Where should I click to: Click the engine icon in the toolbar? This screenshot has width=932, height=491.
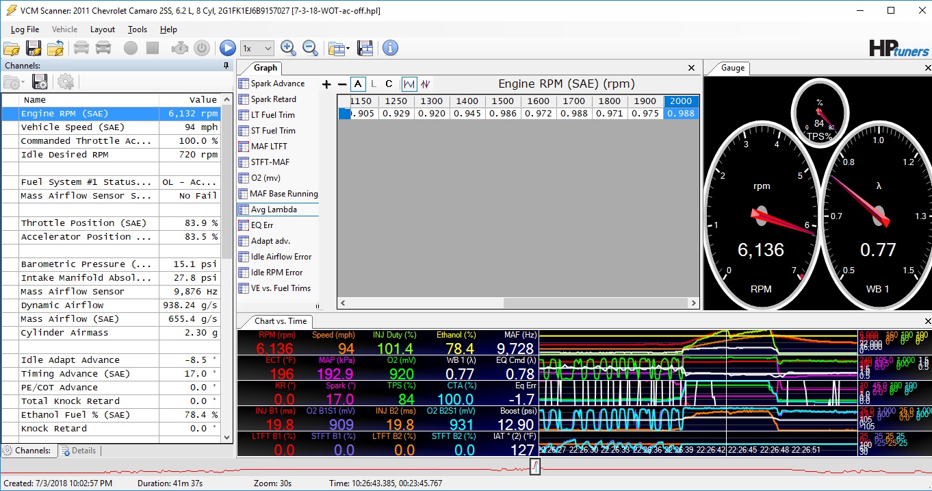coord(180,48)
